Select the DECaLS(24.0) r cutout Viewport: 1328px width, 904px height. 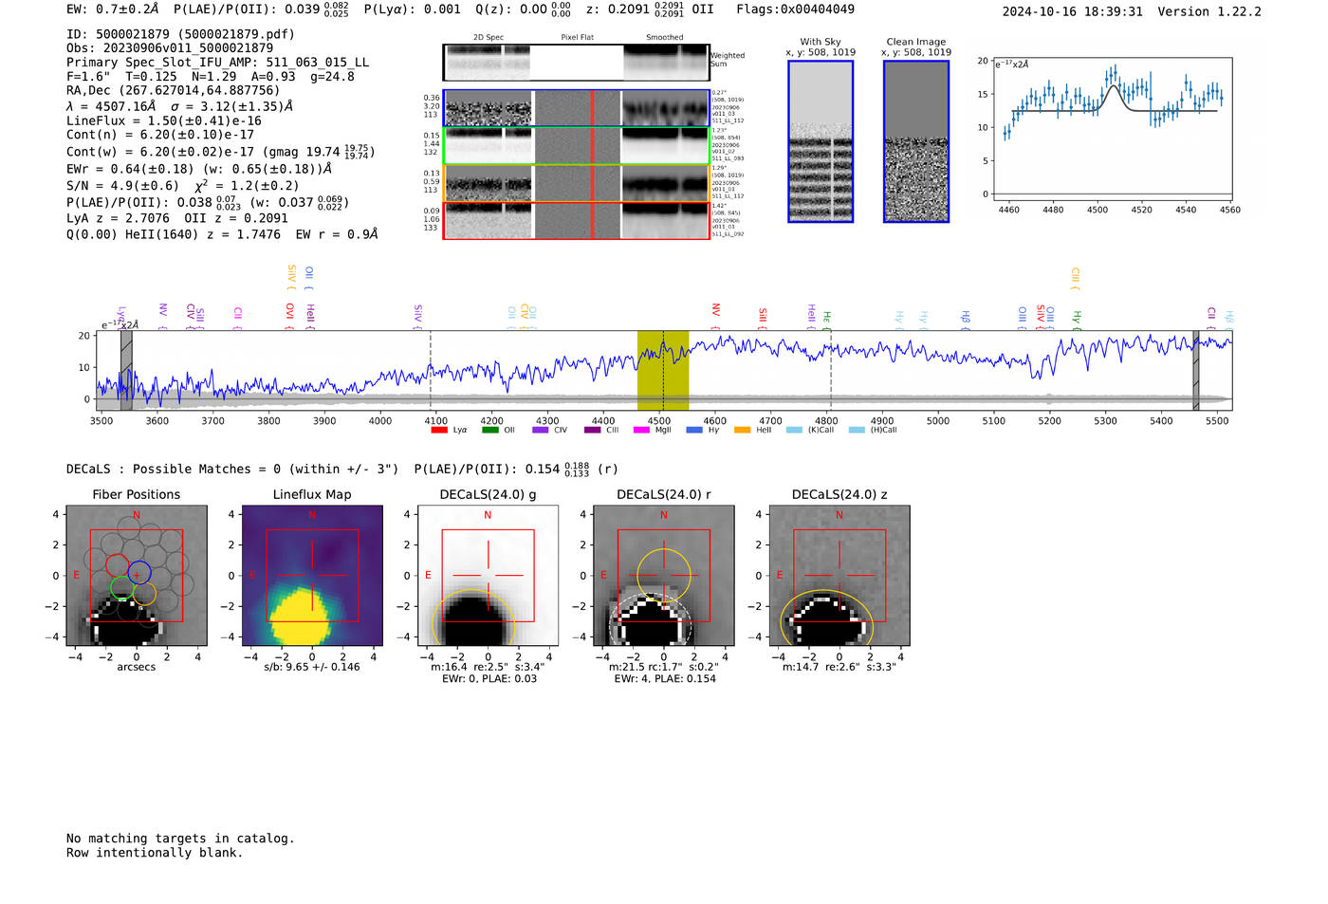[x=663, y=576]
